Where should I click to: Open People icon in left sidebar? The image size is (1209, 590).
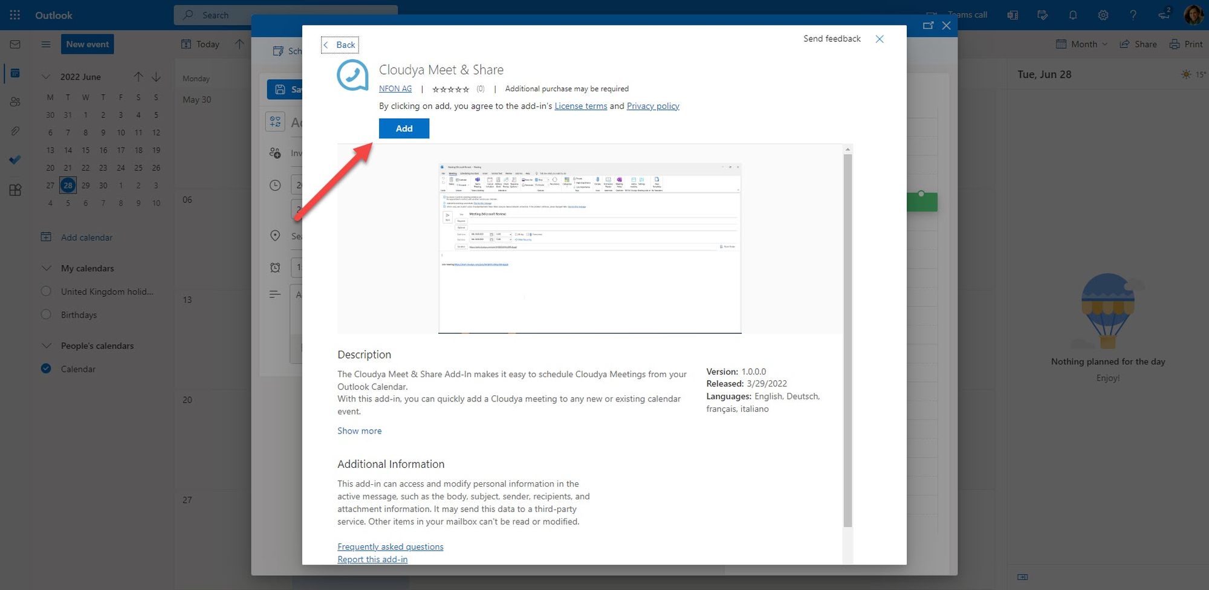[15, 102]
